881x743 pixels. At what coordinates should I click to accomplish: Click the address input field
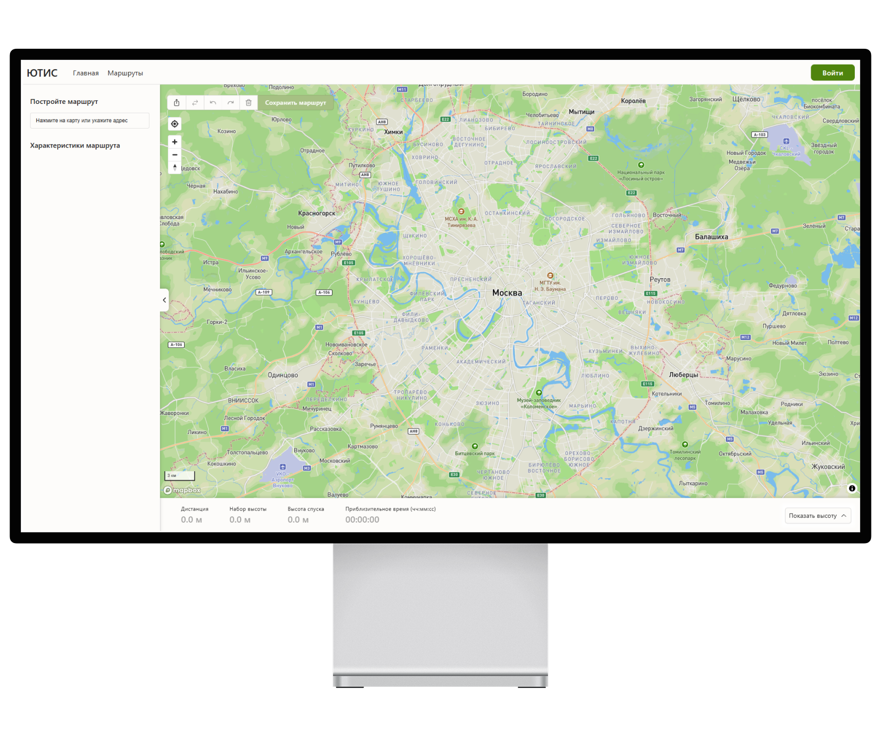pos(89,120)
